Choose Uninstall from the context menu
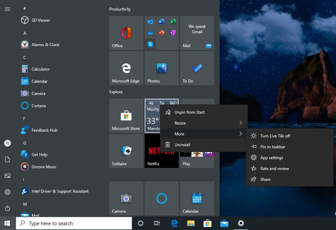Viewport: 336px width, 230px height. (x=182, y=145)
